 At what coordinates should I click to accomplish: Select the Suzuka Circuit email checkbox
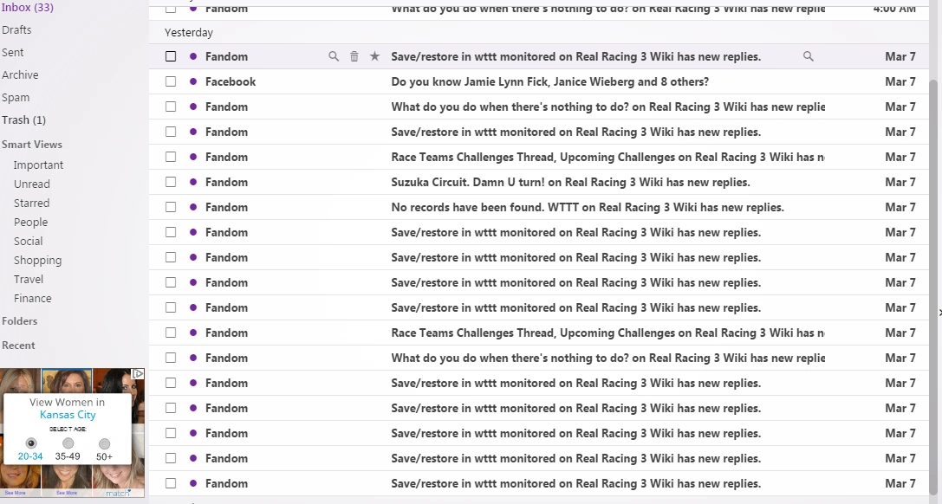pos(171,182)
